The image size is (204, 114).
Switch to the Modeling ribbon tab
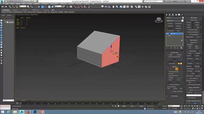(6, 10)
